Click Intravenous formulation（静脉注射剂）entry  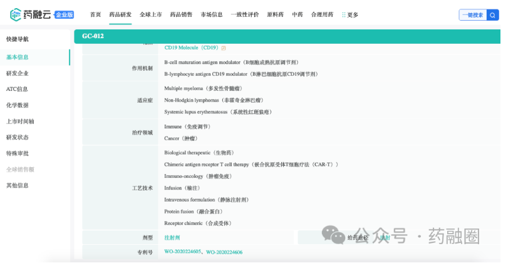click(207, 200)
